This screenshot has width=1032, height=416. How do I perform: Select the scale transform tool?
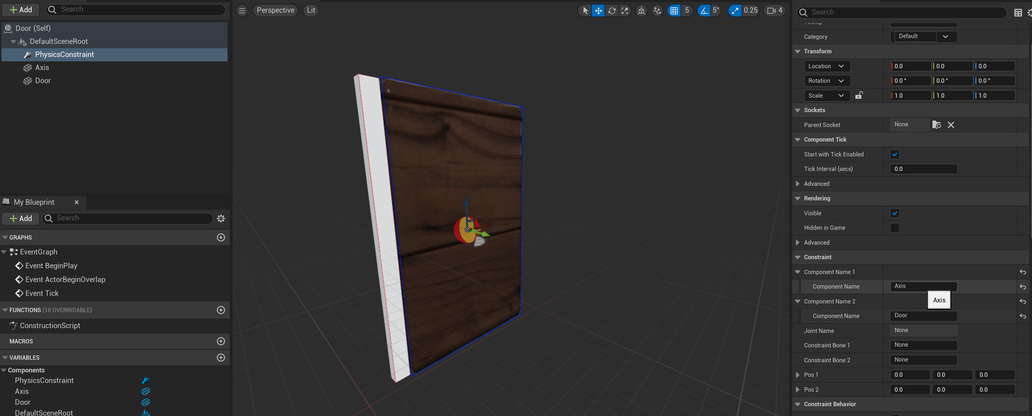coord(625,11)
